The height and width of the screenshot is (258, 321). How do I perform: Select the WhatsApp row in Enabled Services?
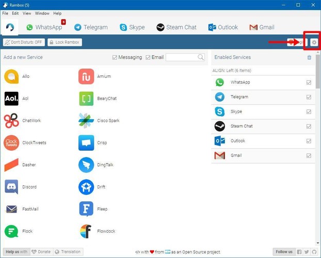263,83
